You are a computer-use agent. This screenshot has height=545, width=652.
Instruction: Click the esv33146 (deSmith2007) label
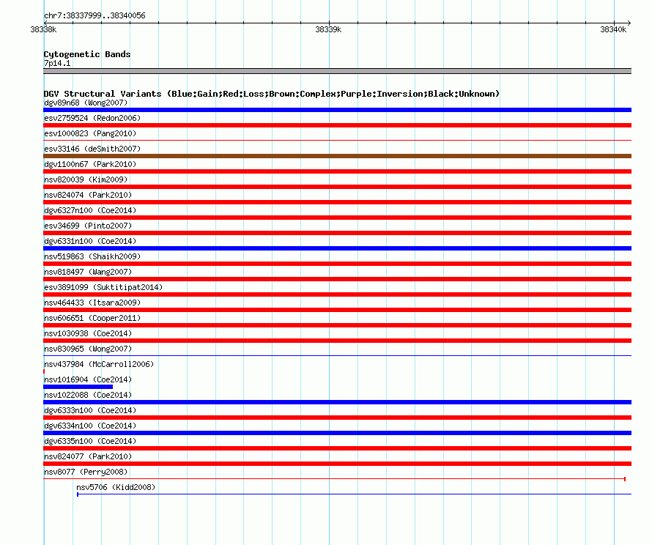point(92,149)
